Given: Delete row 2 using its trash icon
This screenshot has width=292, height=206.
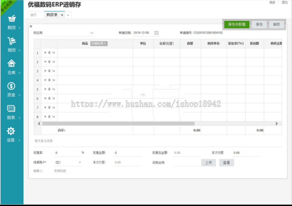Looking at the screenshot, I should [49, 62].
